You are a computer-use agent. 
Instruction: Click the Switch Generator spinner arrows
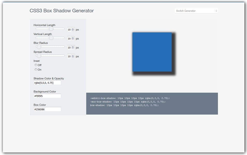point(216,11)
